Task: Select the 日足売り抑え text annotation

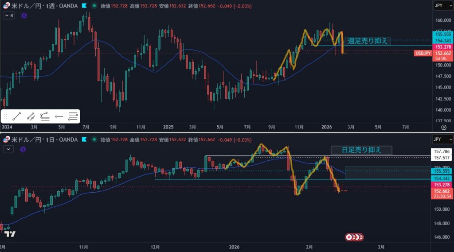Action: (x=361, y=150)
